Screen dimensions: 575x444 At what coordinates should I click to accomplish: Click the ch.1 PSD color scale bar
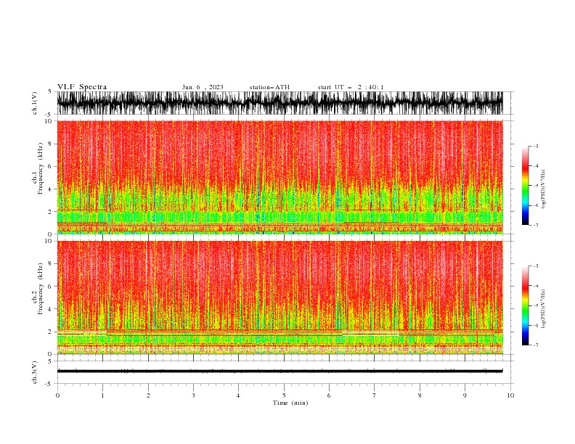click(x=526, y=186)
